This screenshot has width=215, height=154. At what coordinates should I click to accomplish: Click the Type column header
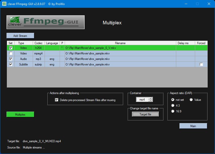pyautogui.click(x=24, y=43)
